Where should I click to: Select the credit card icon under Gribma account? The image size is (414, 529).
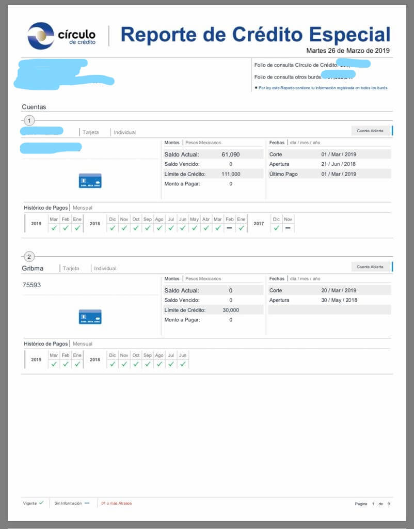click(x=90, y=316)
